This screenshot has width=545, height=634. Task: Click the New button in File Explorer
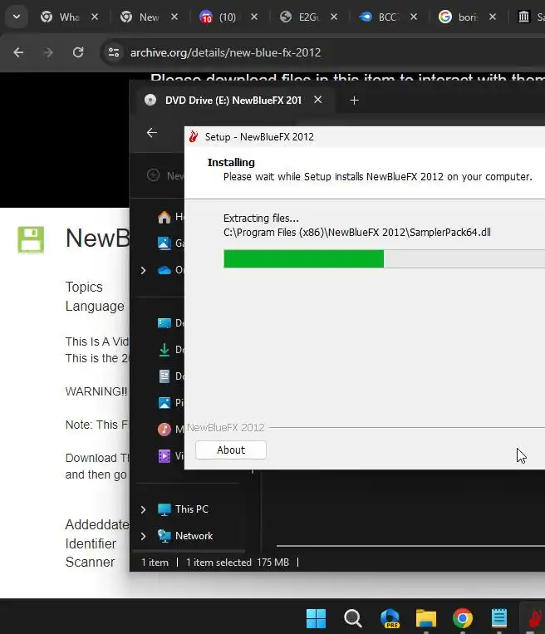point(165,175)
